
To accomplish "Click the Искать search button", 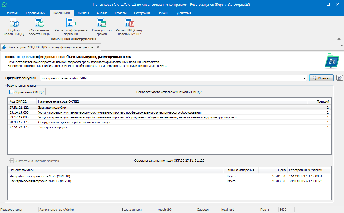I will [x=321, y=78].
